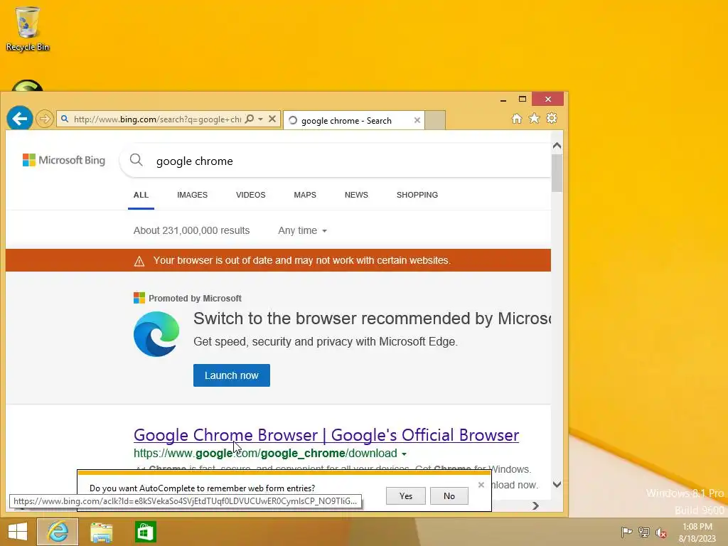Open 'Google Chrome Browser | Google's Official Browser' link

coord(326,435)
